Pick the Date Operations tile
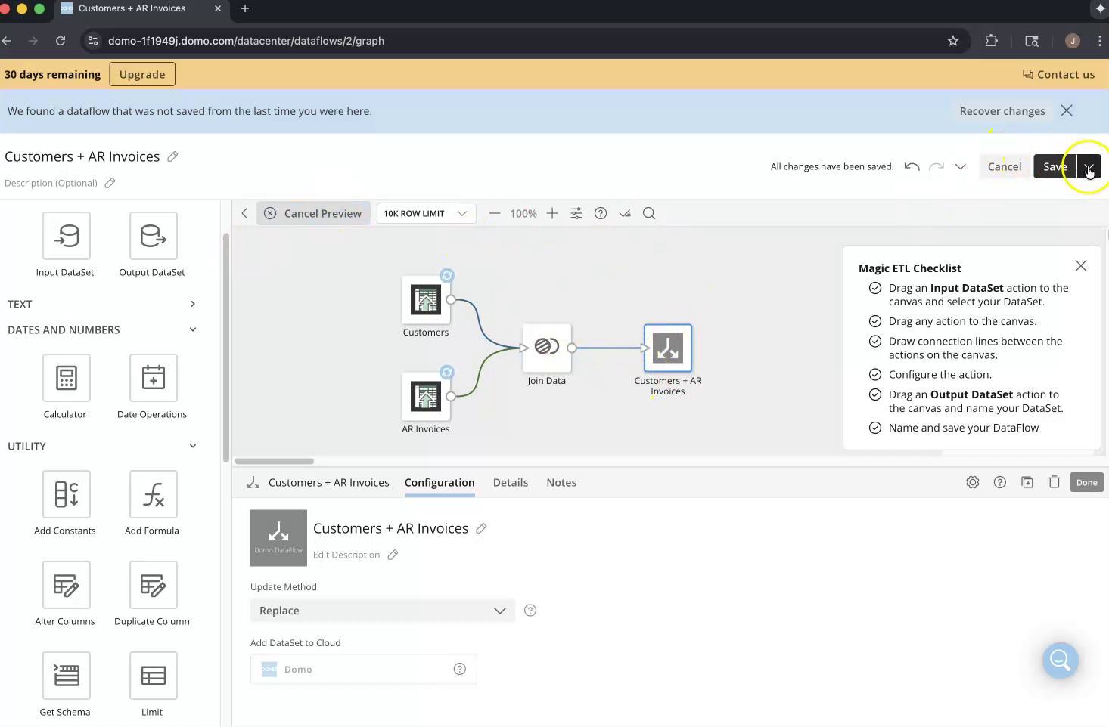1109x727 pixels. (x=153, y=378)
